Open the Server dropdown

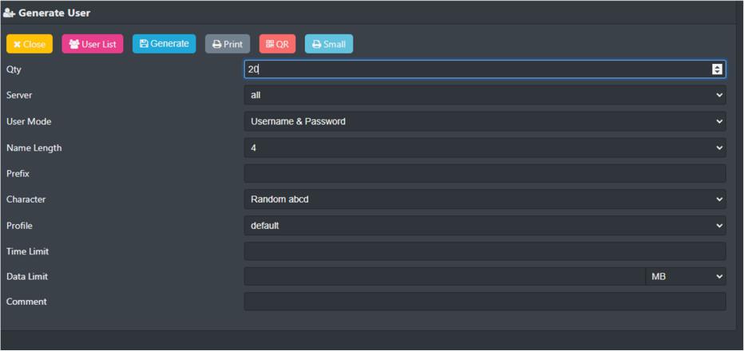click(485, 96)
